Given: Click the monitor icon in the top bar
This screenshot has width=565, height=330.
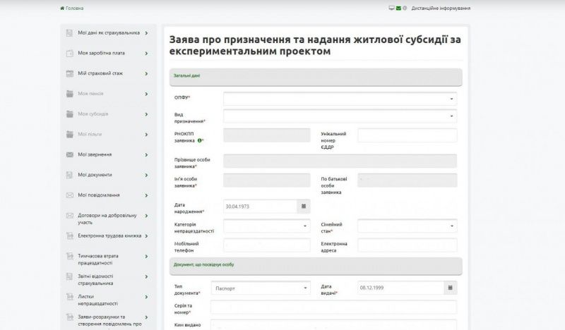Looking at the screenshot, I should (392, 8).
